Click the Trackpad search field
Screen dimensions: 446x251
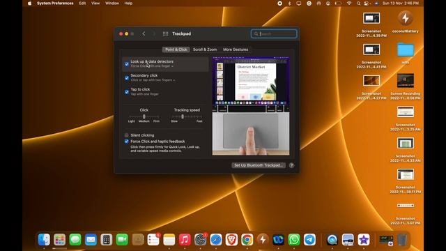click(x=274, y=34)
